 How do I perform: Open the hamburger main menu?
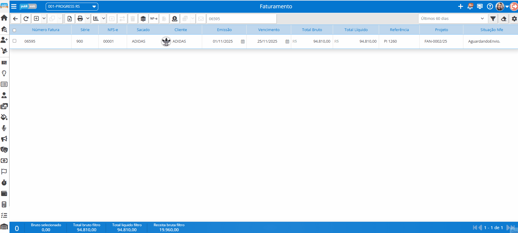tap(14, 6)
